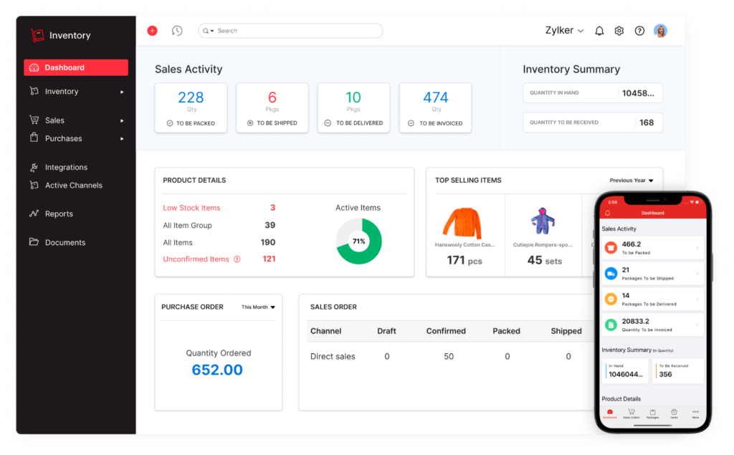This screenshot has height=455, width=734.
Task: Open the settings gear icon
Action: point(619,31)
